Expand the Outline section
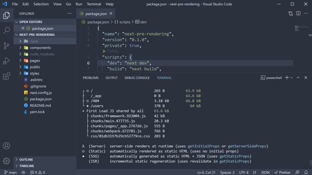Viewport: 312px width, 175px height. point(45,159)
